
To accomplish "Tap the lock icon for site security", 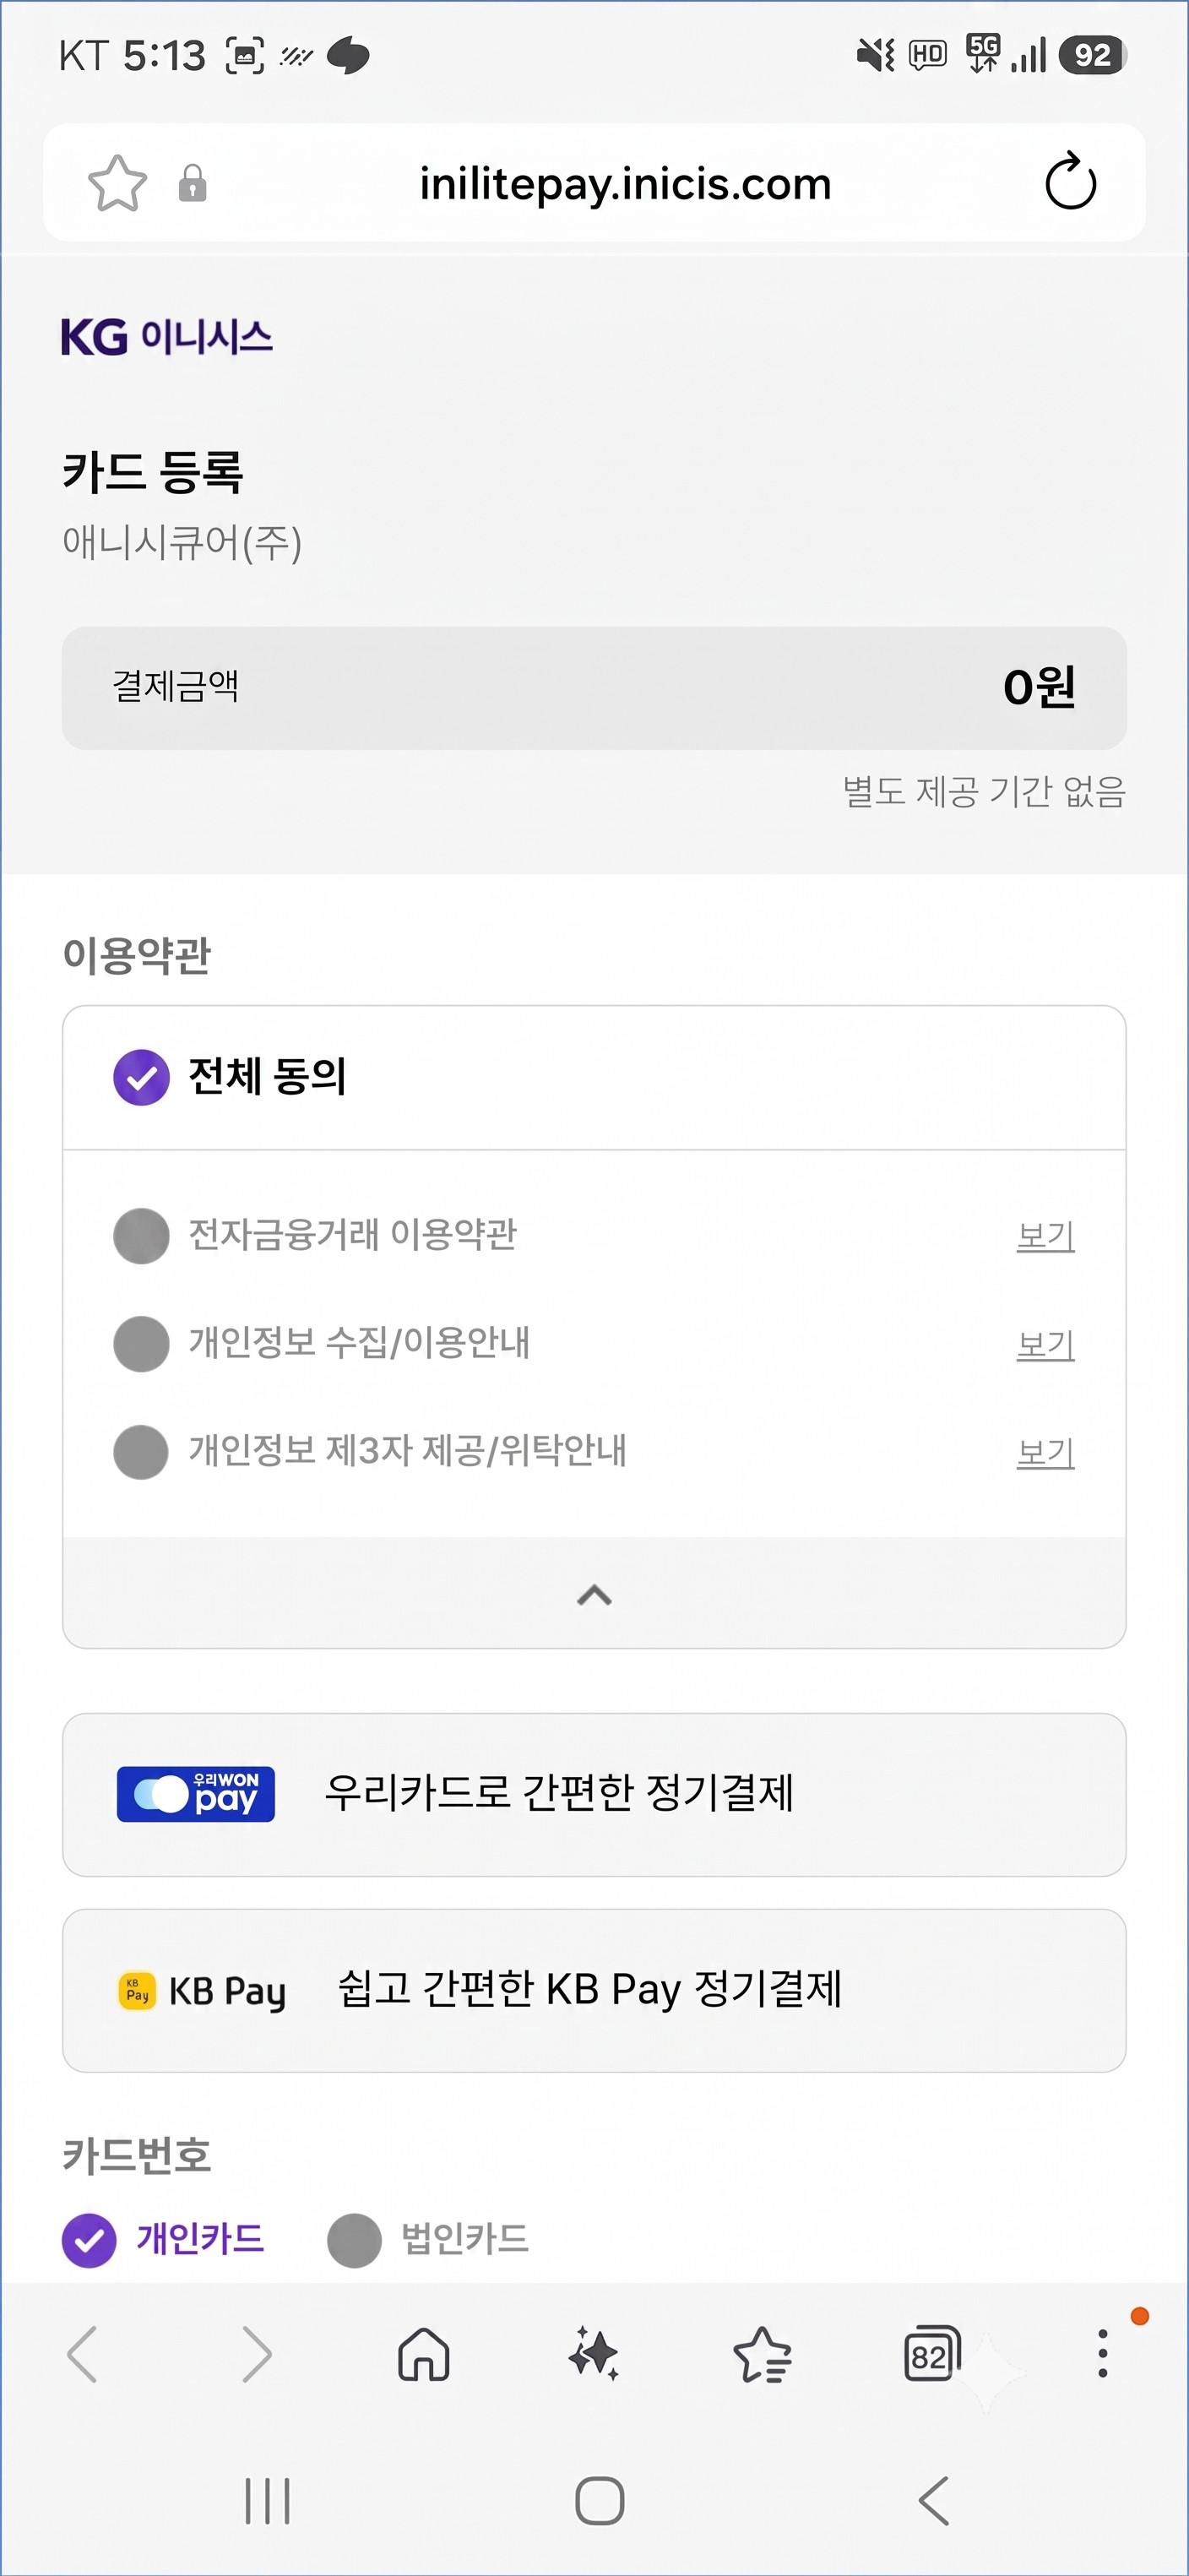I will point(192,184).
